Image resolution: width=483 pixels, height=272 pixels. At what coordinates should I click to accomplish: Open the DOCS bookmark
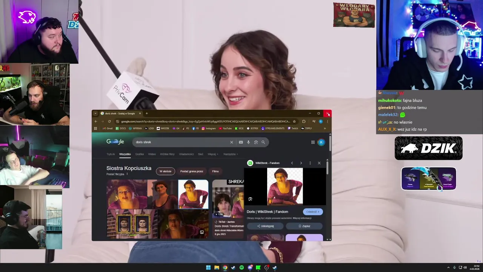coord(121,128)
